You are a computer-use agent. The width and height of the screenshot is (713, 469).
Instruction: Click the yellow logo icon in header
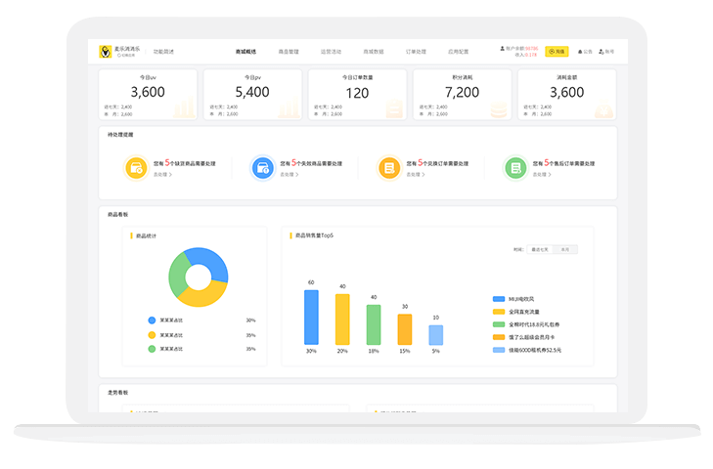tap(106, 51)
